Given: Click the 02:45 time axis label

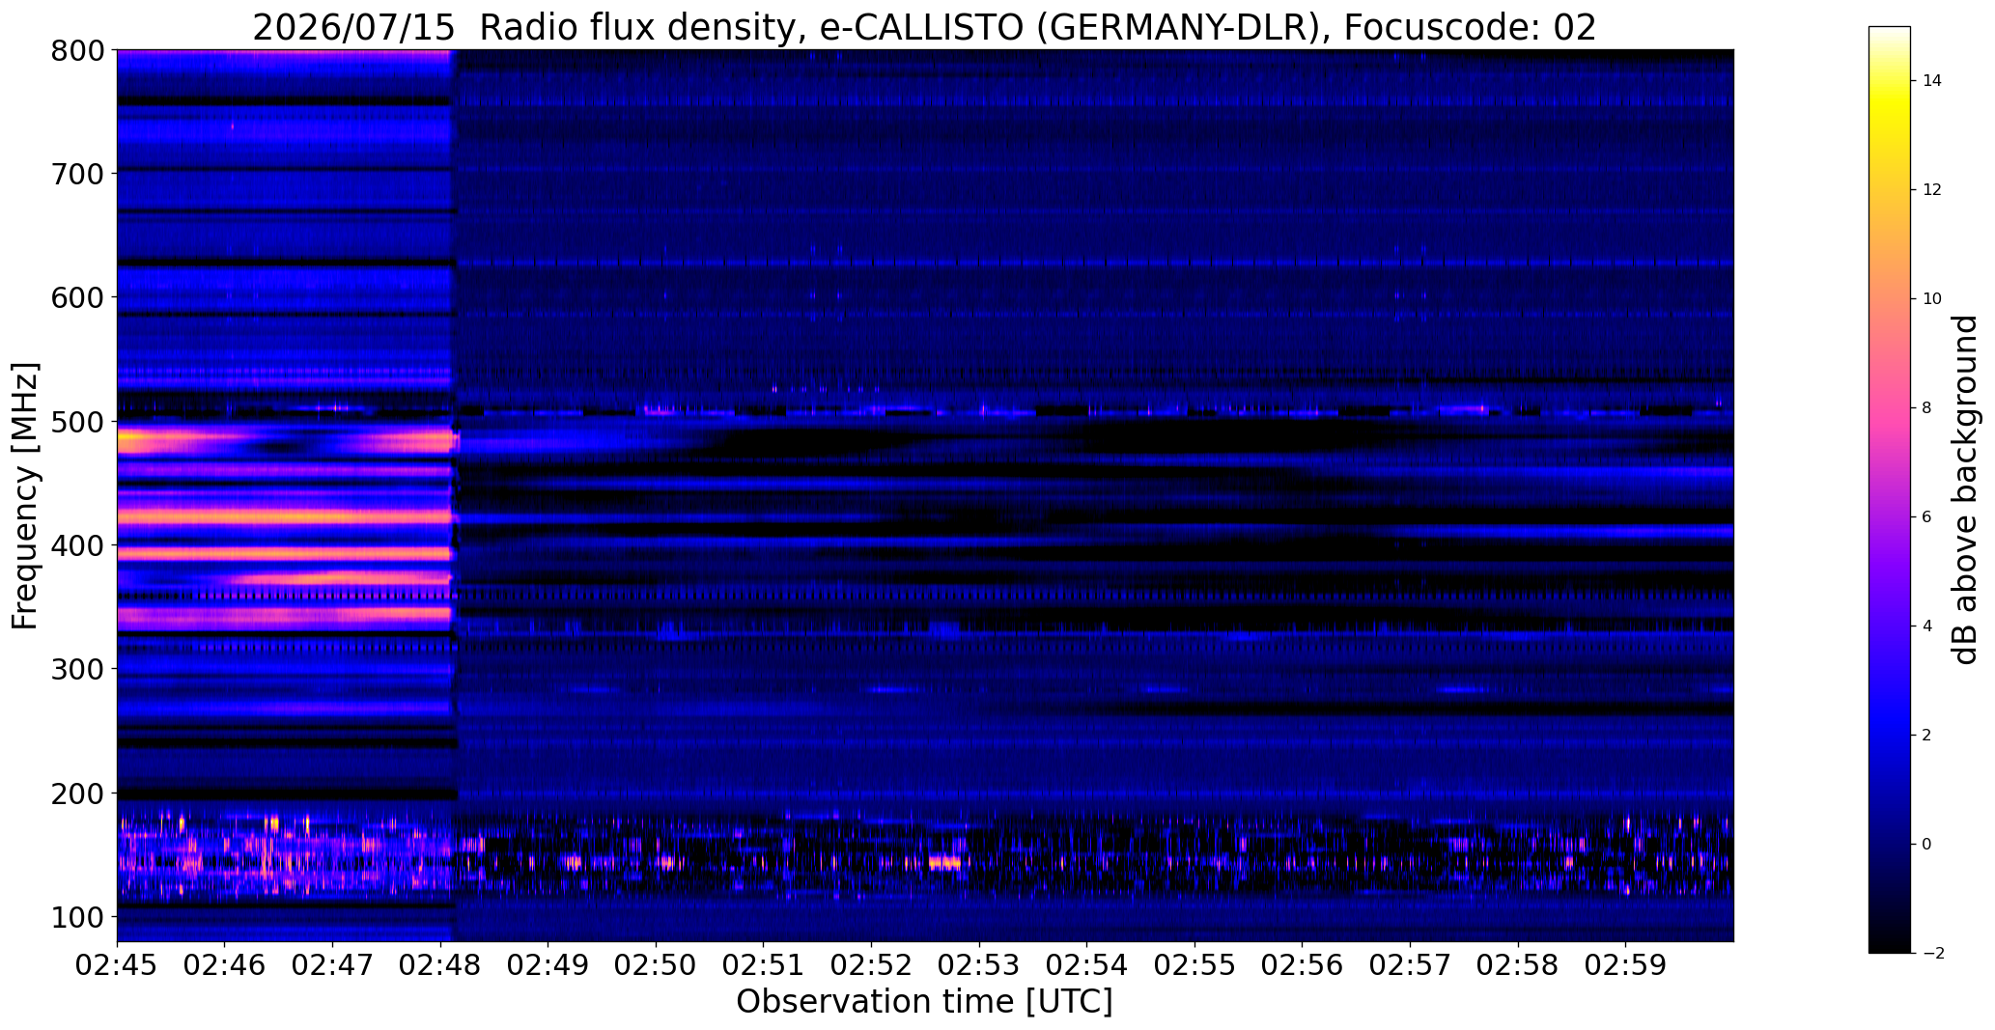Looking at the screenshot, I should pos(118,966).
